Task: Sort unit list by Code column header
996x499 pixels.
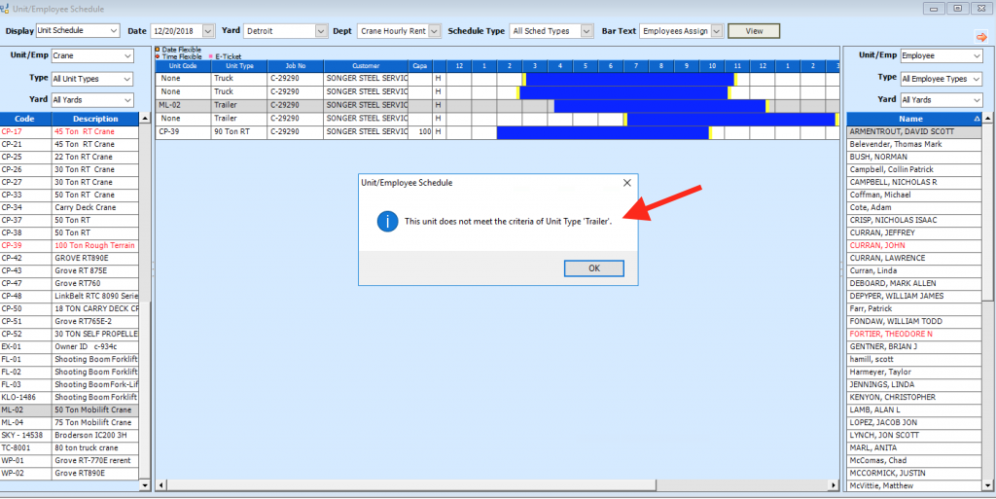Action: [x=25, y=119]
